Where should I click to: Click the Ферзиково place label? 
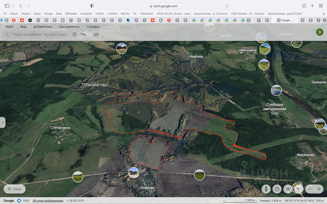(306, 155)
